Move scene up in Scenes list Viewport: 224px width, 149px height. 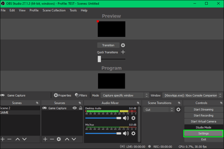coord(18,139)
